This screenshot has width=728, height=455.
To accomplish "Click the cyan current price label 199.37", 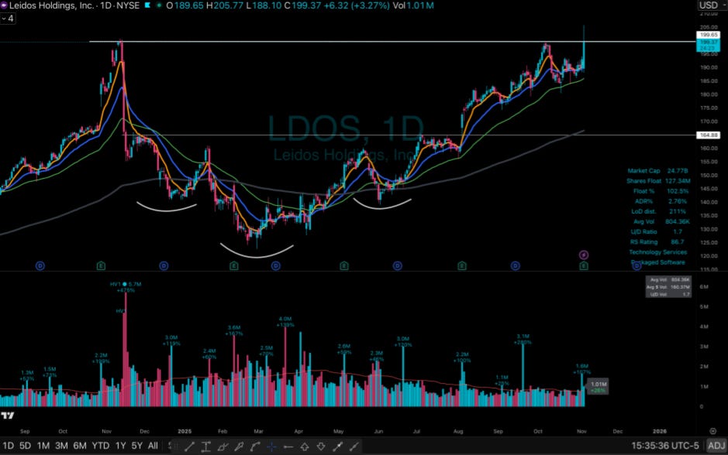I will tap(708, 45).
